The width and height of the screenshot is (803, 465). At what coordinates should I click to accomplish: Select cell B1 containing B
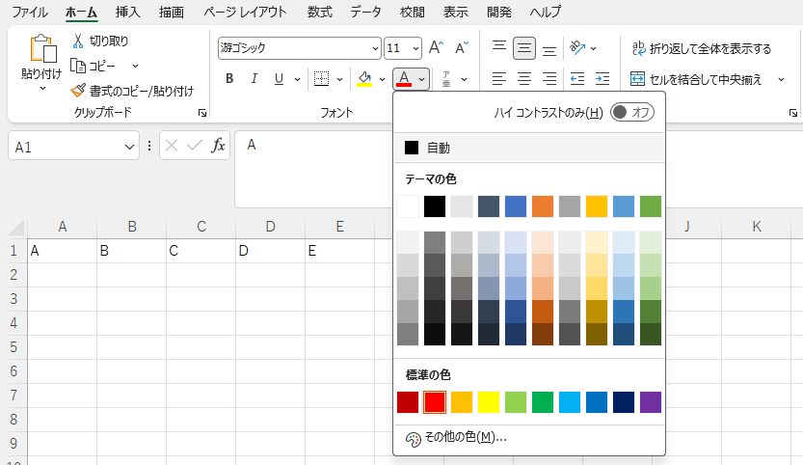(132, 251)
